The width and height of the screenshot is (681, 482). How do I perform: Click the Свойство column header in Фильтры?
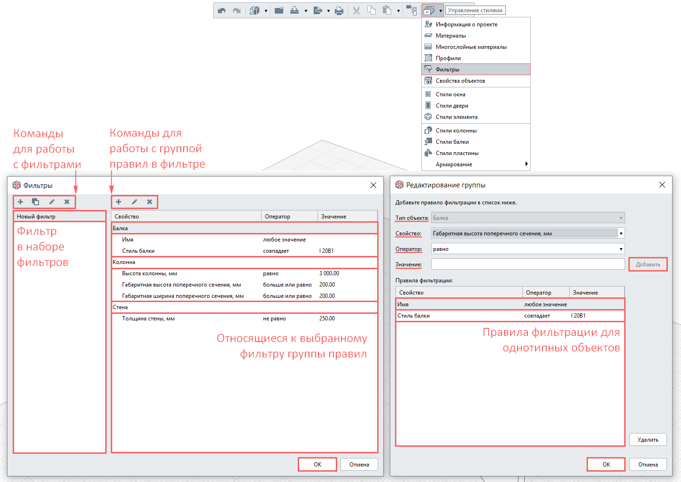pos(186,217)
